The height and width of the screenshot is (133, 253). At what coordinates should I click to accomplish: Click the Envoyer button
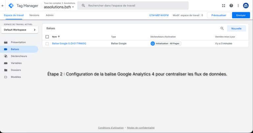coord(241,15)
